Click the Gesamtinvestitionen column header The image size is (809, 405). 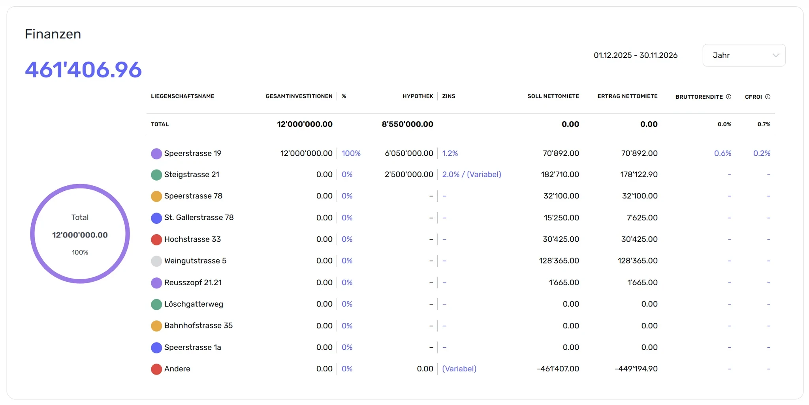(299, 96)
